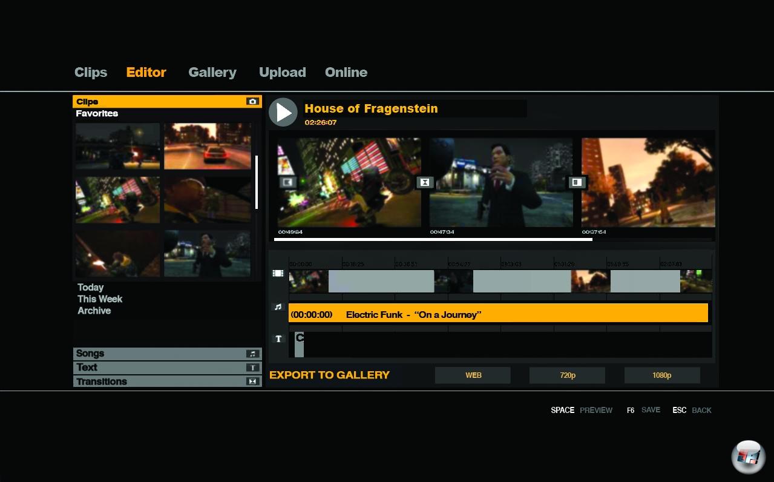
Task: Select the text track T icon
Action: pos(278,339)
